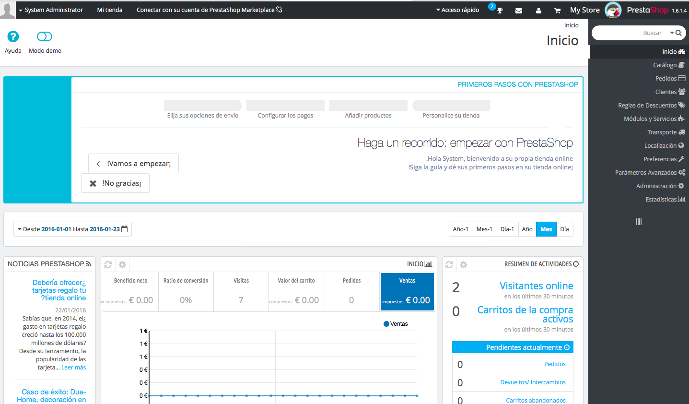This screenshot has height=404, width=689.
Task: Dismiss tour with ¡No gracias! button
Action: (x=115, y=183)
